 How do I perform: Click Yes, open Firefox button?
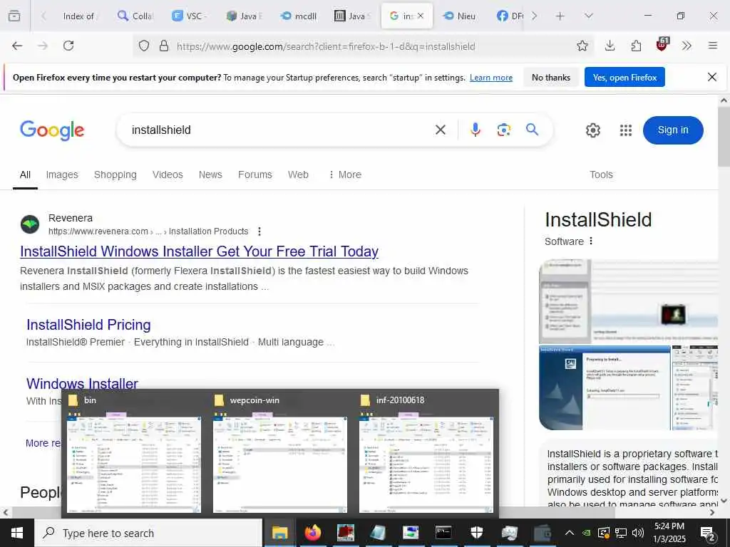624,77
